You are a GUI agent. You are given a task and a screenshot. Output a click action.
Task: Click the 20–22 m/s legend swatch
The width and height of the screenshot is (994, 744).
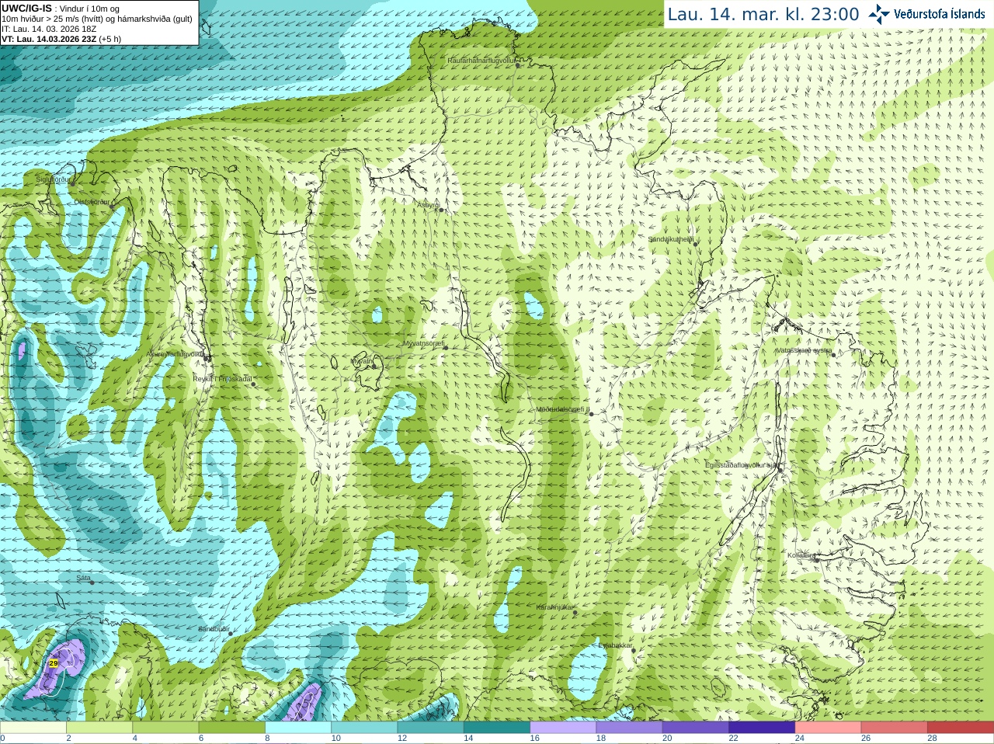point(696,728)
